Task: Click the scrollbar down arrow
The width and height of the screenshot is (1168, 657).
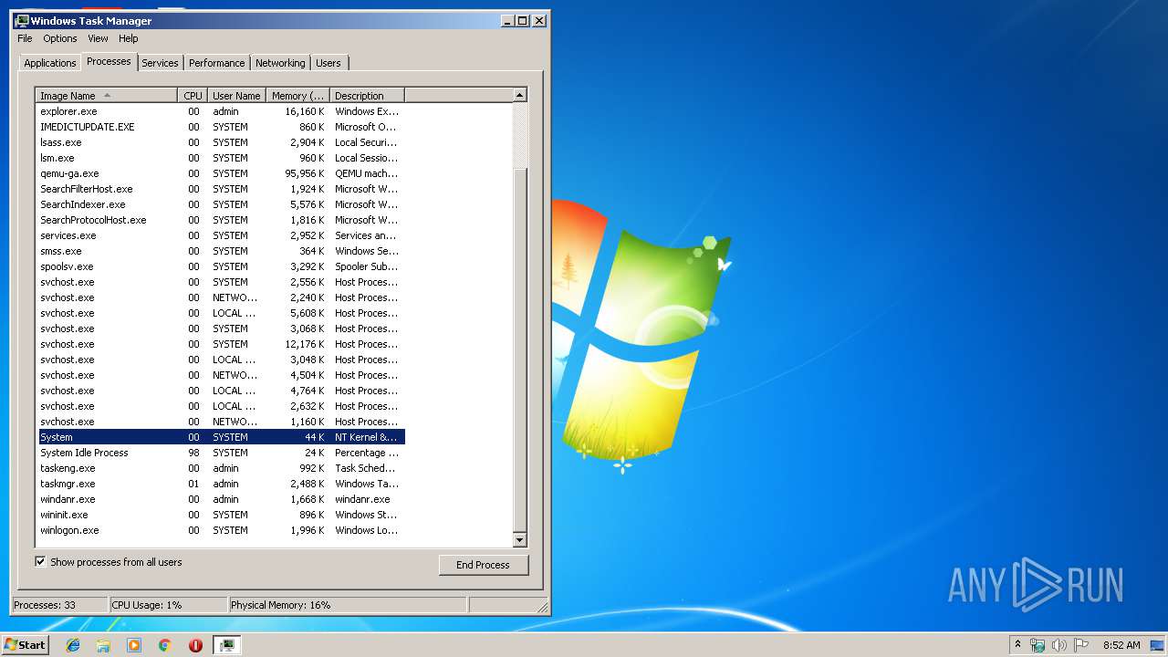Action: point(519,540)
